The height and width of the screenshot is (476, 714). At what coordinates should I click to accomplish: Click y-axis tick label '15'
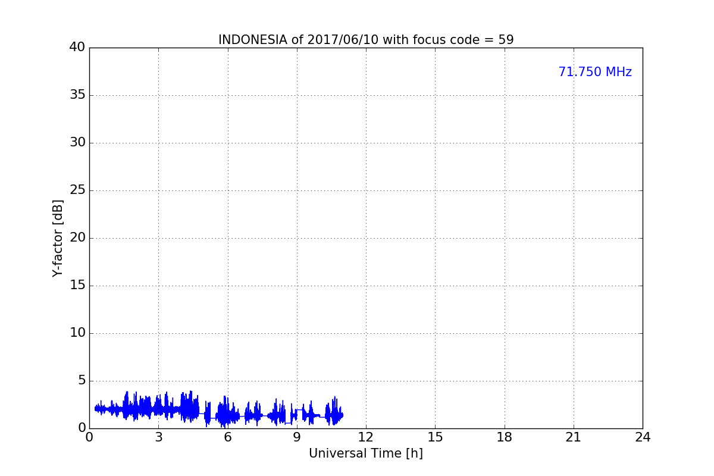coord(77,286)
